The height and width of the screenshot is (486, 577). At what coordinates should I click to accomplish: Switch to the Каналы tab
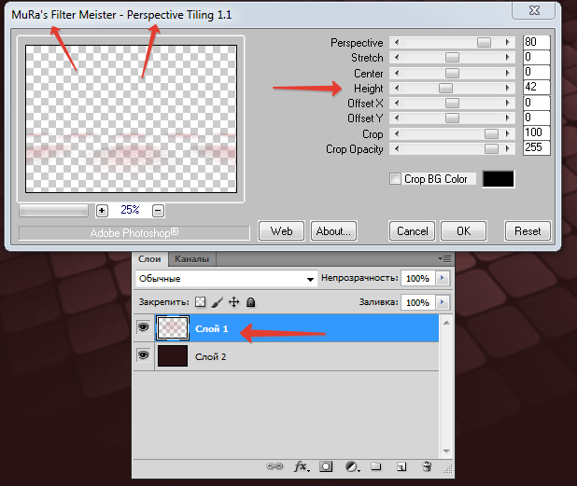click(x=191, y=259)
